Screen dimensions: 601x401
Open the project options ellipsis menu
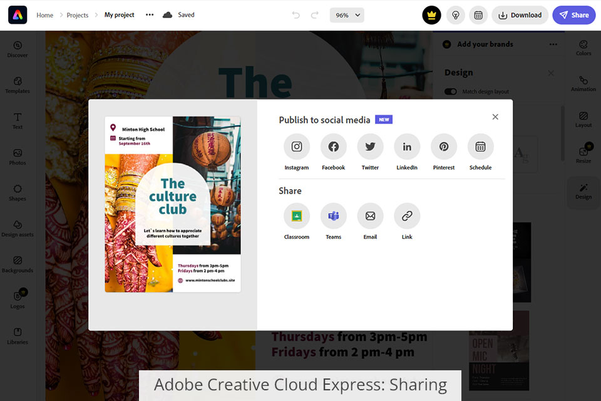click(x=150, y=15)
